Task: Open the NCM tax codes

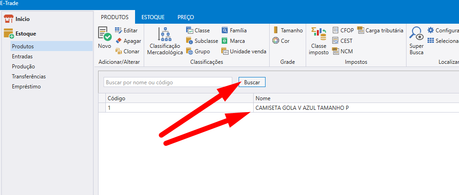Action: [x=335, y=51]
